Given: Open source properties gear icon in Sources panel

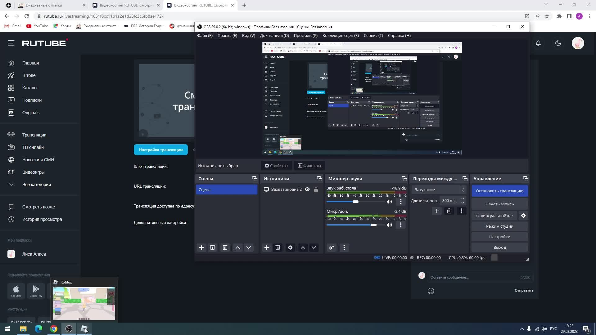Looking at the screenshot, I should (290, 248).
